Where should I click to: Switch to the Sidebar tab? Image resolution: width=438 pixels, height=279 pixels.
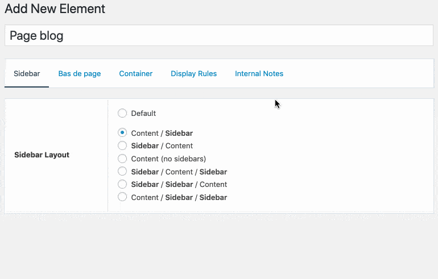(x=27, y=74)
